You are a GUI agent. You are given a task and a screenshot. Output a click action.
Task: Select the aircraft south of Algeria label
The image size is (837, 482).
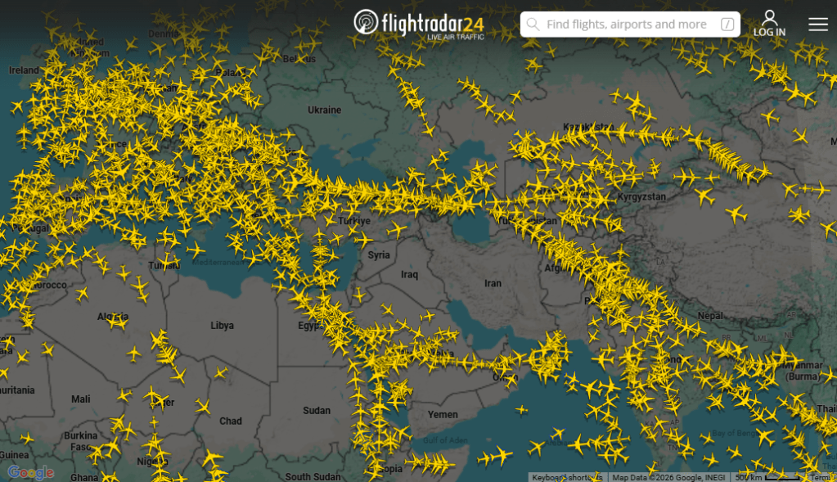[135, 354]
